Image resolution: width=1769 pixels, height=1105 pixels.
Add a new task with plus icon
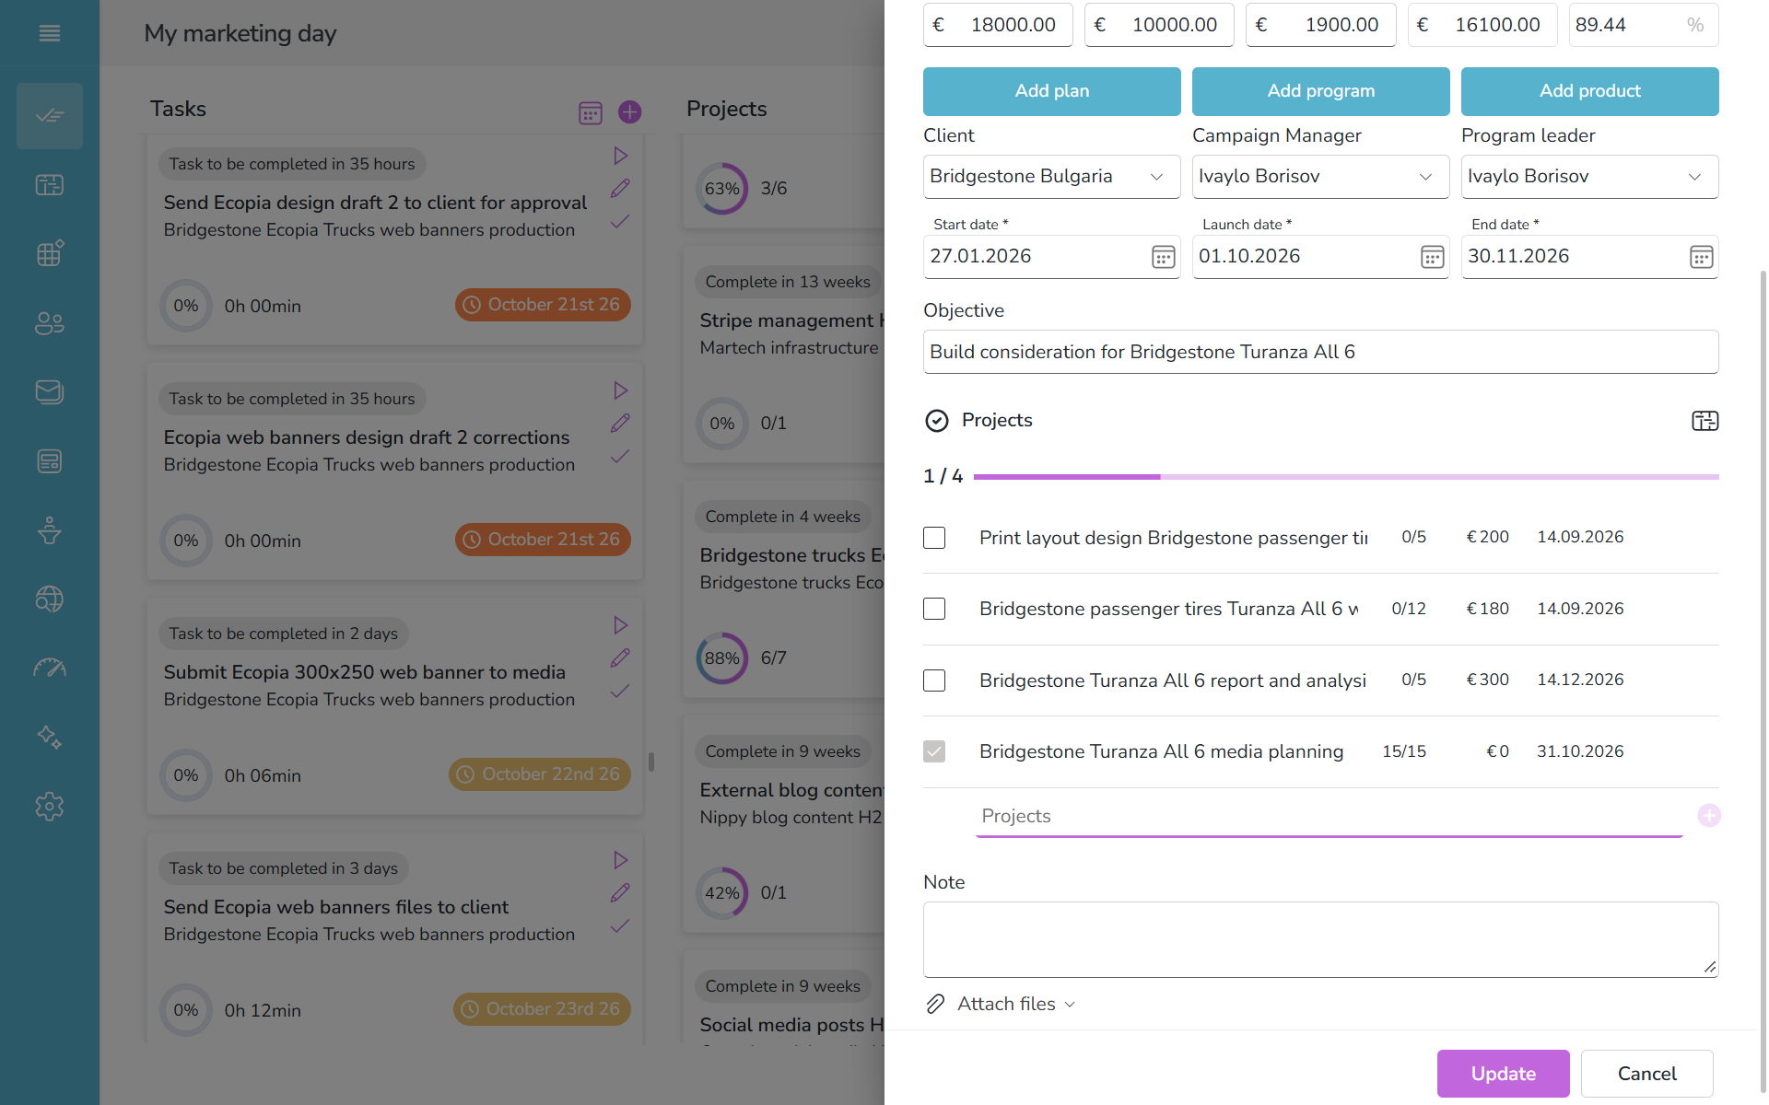coord(630,112)
